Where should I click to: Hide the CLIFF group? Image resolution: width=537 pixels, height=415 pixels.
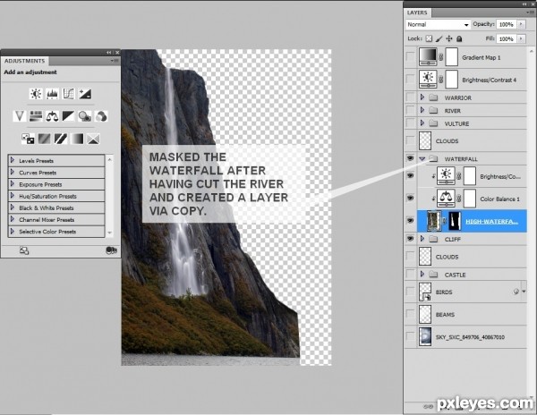(410, 239)
